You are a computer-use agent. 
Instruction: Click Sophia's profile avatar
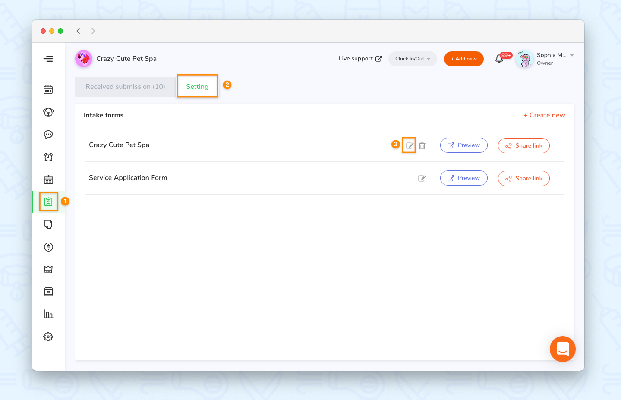pyautogui.click(x=525, y=59)
